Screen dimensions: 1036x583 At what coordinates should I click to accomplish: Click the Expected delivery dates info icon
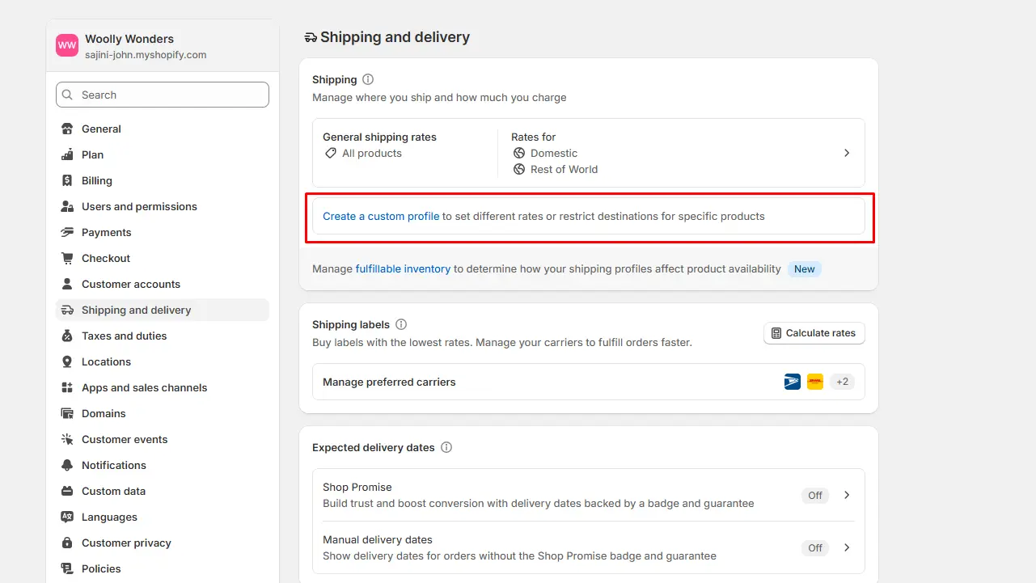click(446, 447)
